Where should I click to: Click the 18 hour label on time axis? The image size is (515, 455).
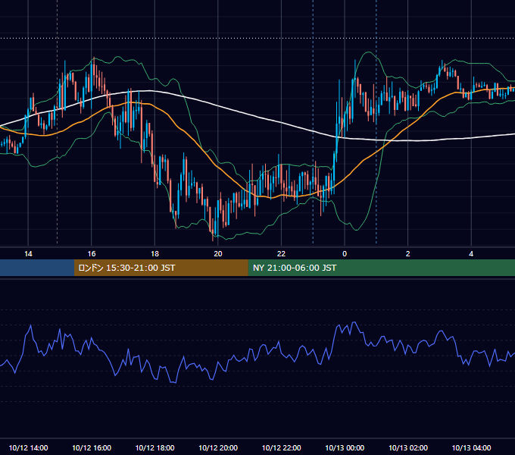(x=154, y=254)
